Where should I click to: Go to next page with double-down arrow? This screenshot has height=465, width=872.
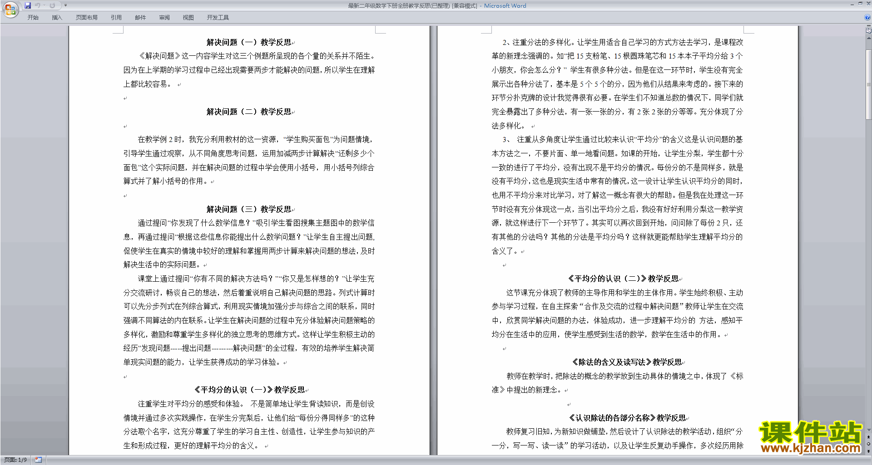868,451
